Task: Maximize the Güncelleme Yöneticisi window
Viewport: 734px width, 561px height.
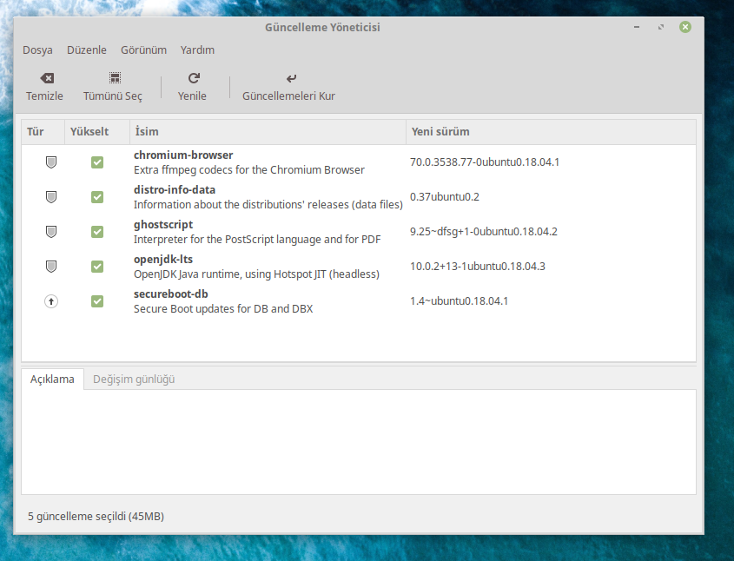Action: (661, 27)
